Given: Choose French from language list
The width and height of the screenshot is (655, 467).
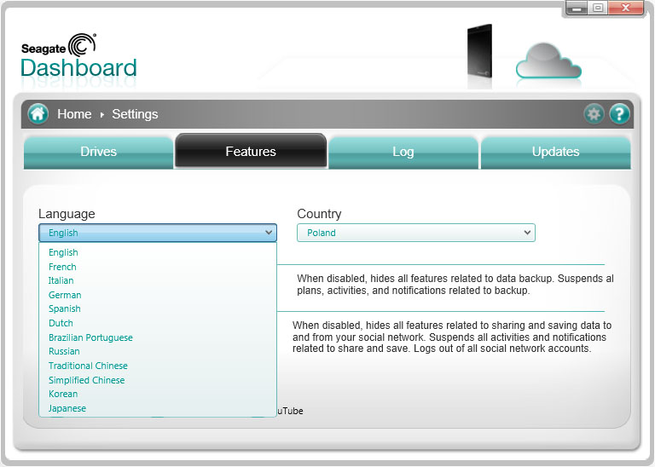Looking at the screenshot, I should (x=158, y=267).
